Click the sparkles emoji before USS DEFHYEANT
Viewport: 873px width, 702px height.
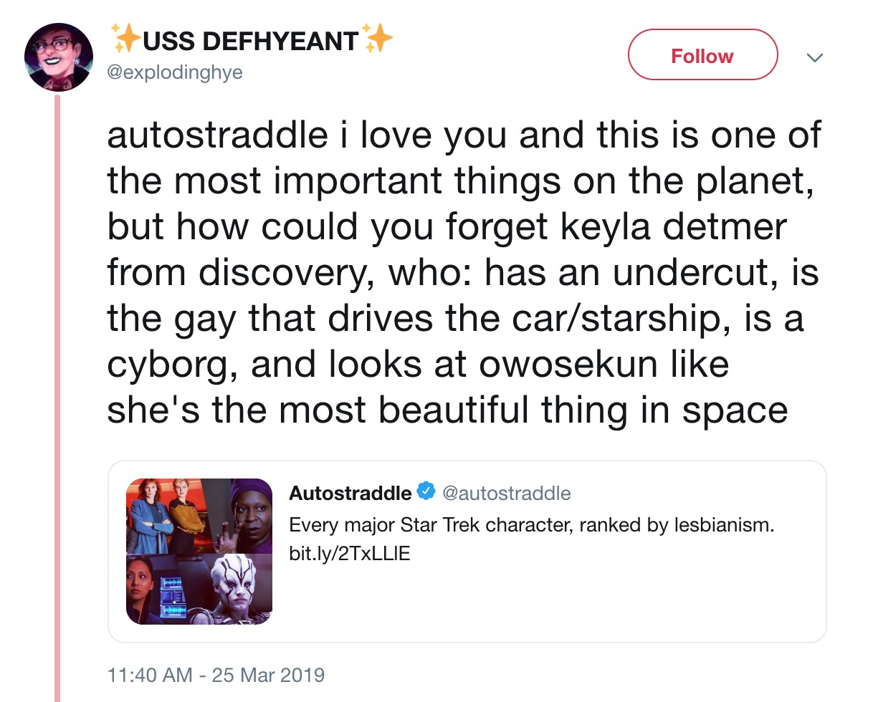point(125,39)
